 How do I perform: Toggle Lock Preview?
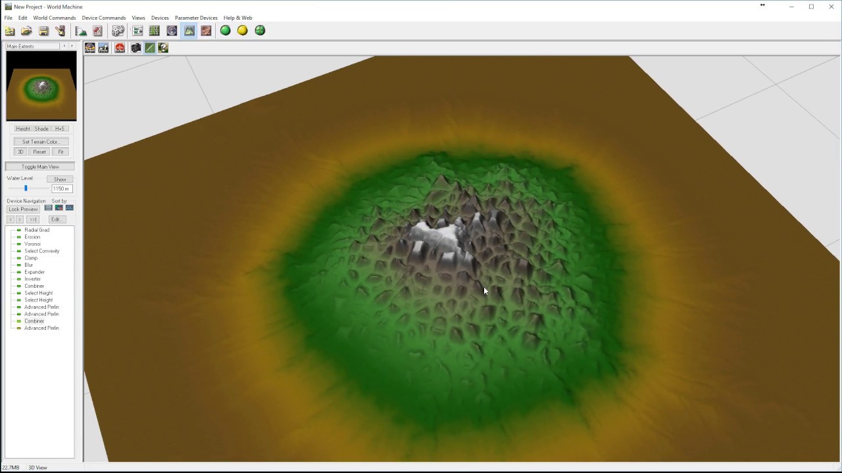tap(23, 209)
